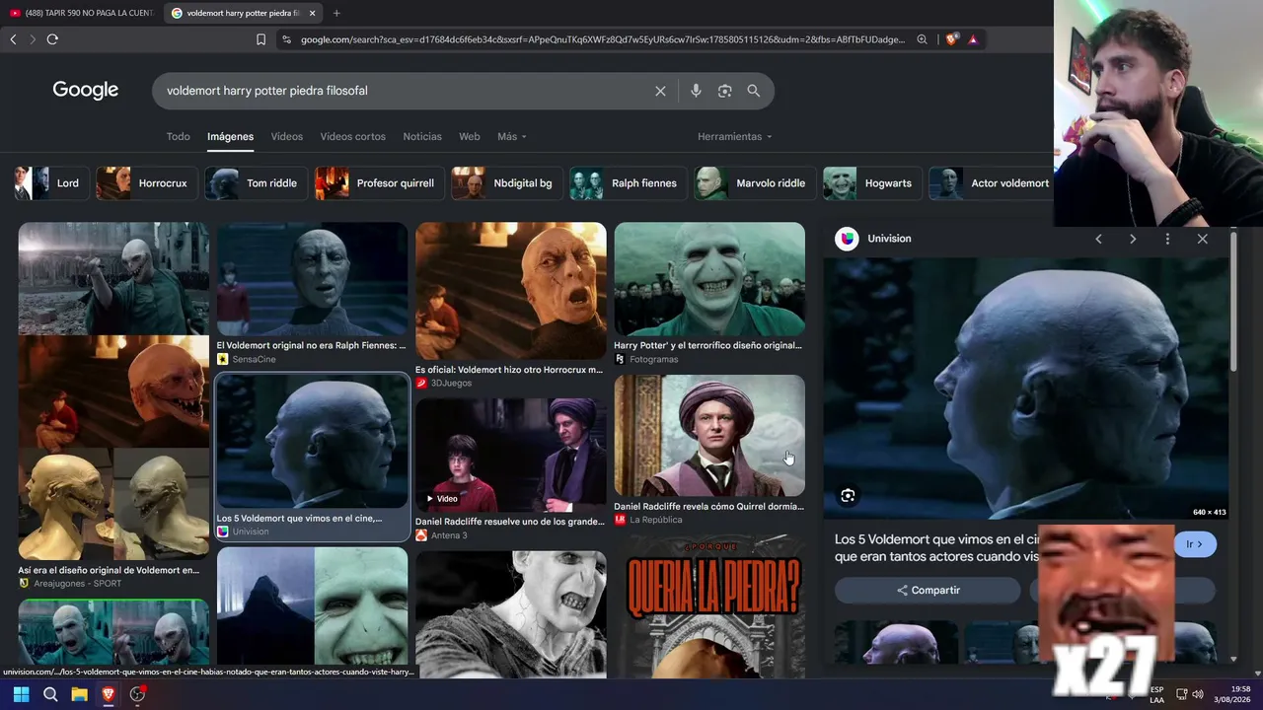Reload the current page
Viewport: 1263px width, 710px height.
52,39
